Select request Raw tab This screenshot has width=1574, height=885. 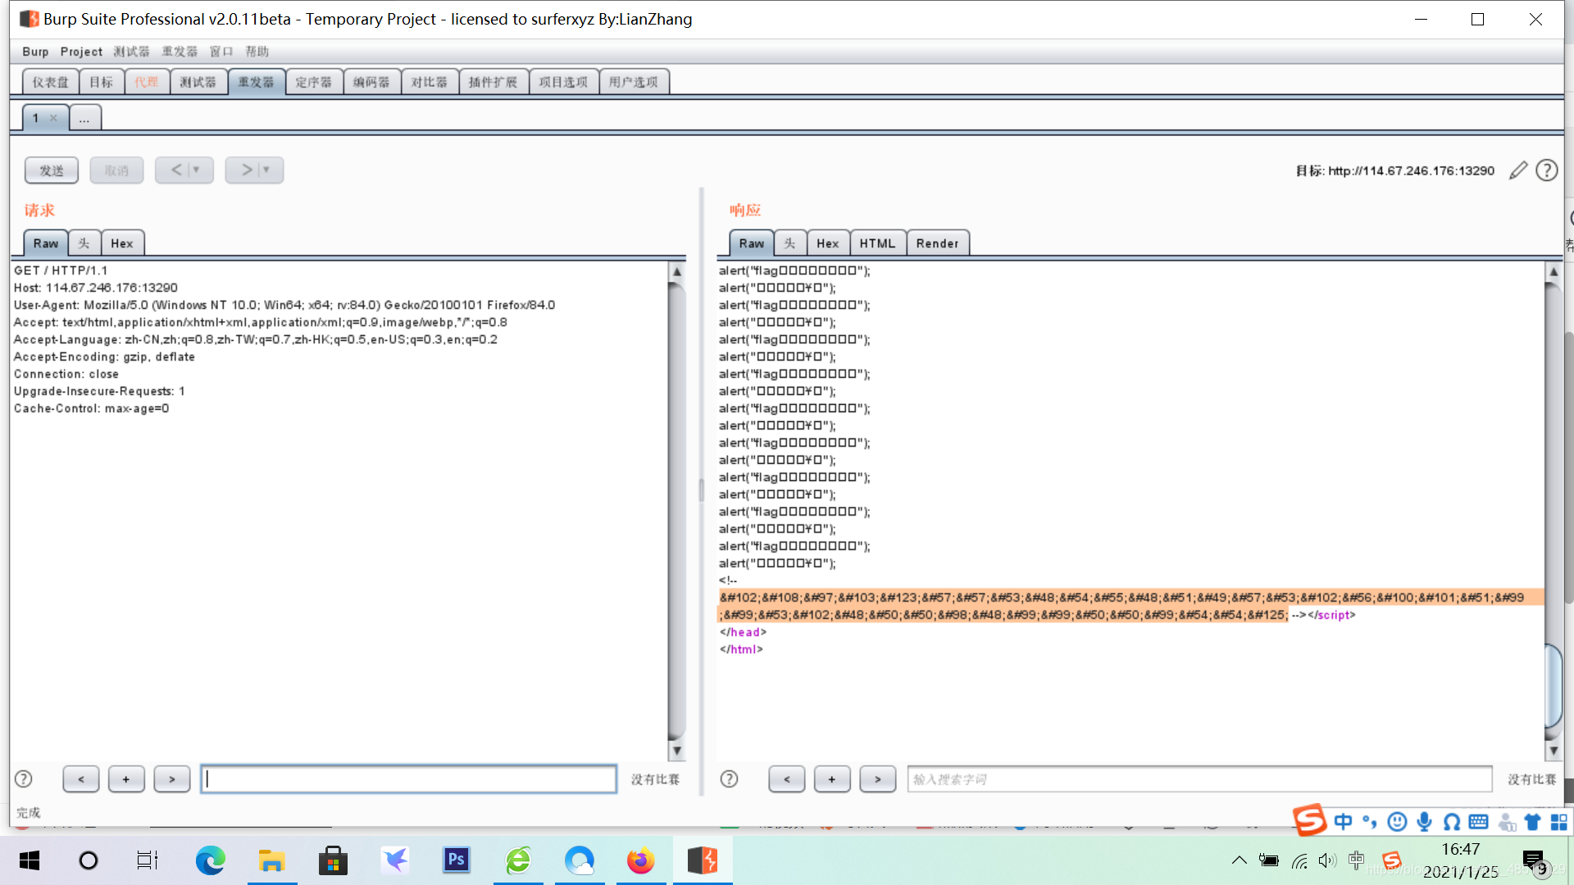tap(46, 243)
